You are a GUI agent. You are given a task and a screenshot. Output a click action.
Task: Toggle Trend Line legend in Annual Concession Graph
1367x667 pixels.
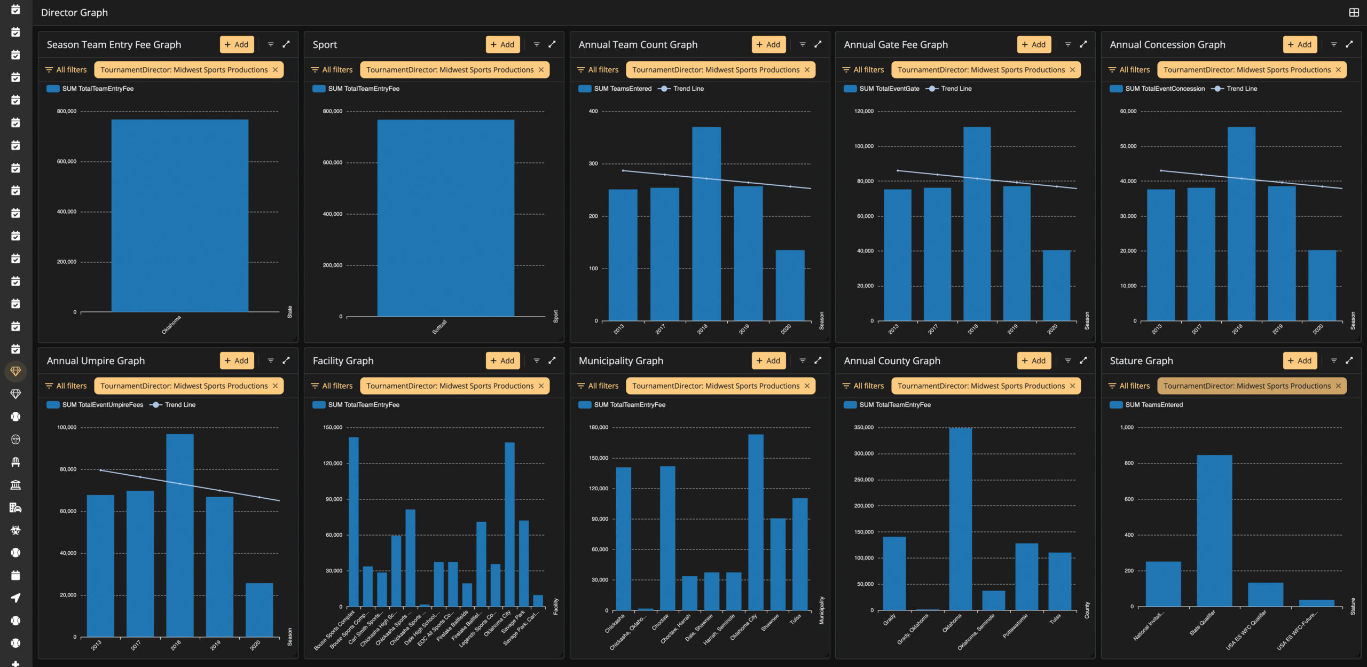1234,89
